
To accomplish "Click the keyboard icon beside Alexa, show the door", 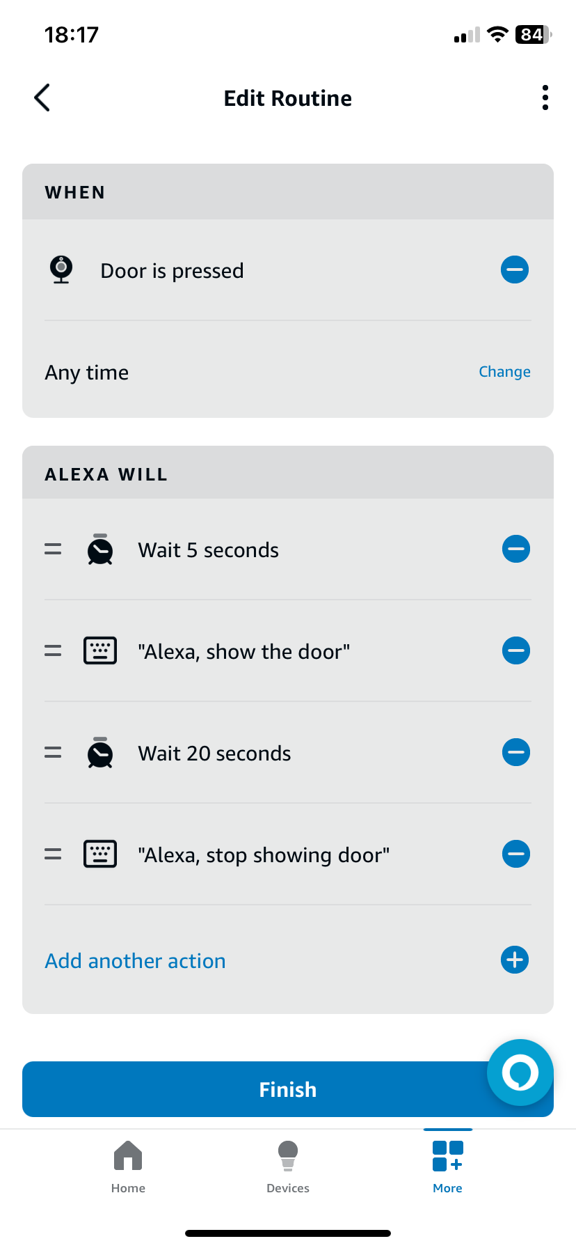I will (x=99, y=650).
